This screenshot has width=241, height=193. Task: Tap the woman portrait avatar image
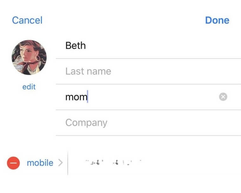tap(29, 57)
